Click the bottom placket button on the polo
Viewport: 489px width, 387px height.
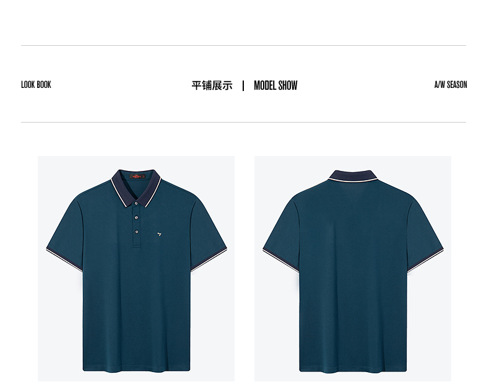click(x=137, y=232)
